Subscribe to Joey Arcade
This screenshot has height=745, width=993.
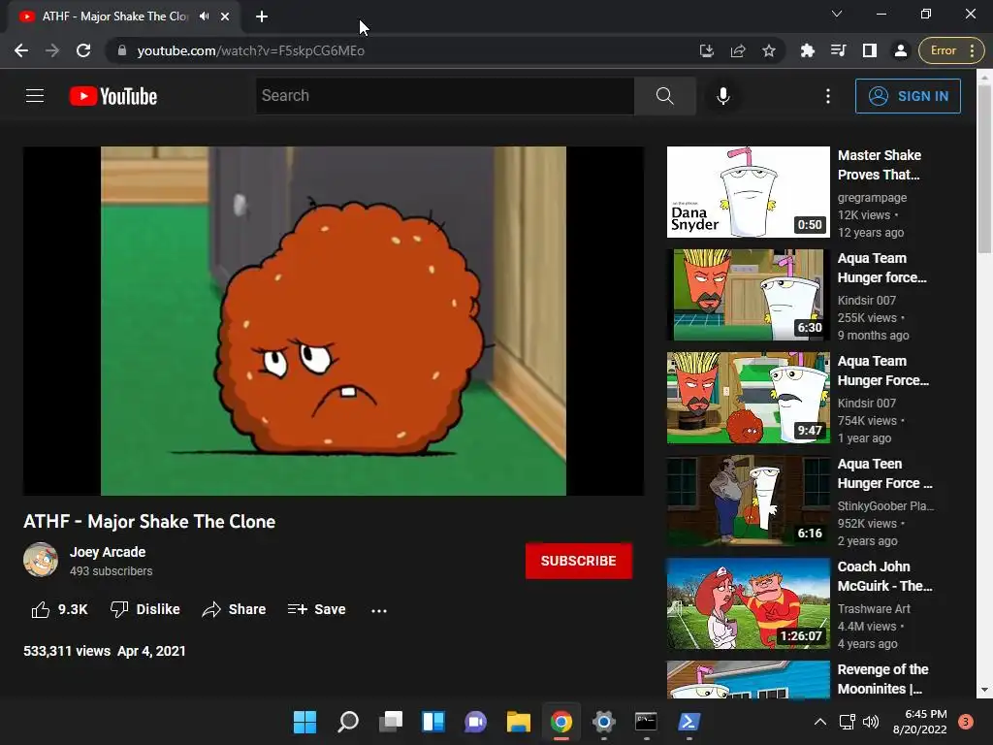pyautogui.click(x=578, y=561)
